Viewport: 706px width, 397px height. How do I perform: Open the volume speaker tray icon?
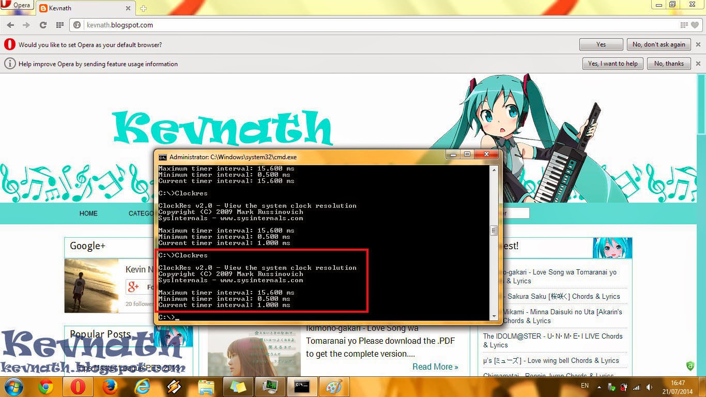coord(649,387)
